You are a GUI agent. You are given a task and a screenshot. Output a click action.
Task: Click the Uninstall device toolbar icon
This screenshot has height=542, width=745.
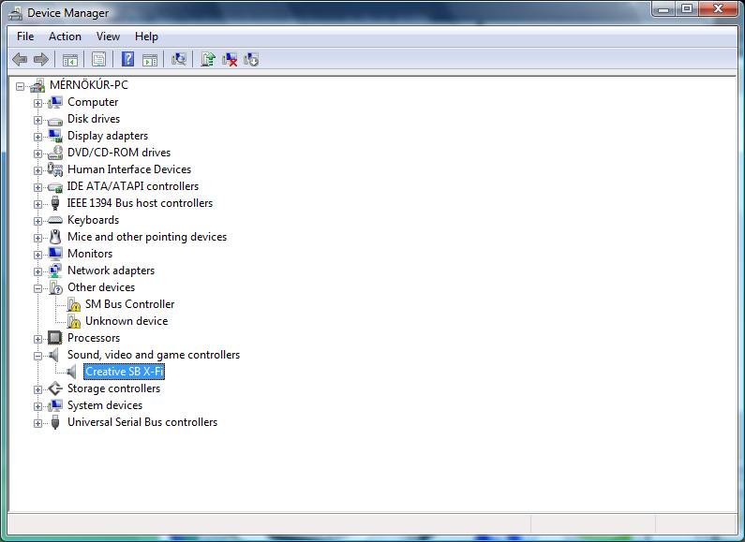pyautogui.click(x=230, y=59)
